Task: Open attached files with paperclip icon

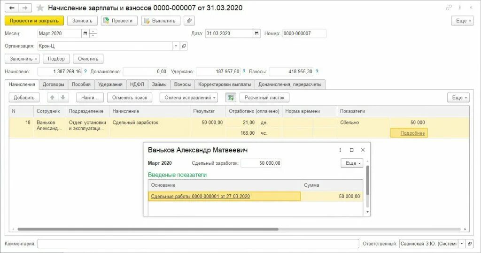Action: coord(189,21)
